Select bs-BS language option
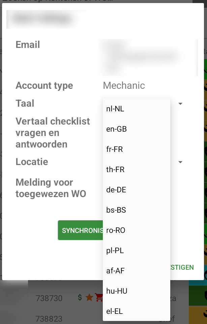207x324 pixels. coord(116,210)
